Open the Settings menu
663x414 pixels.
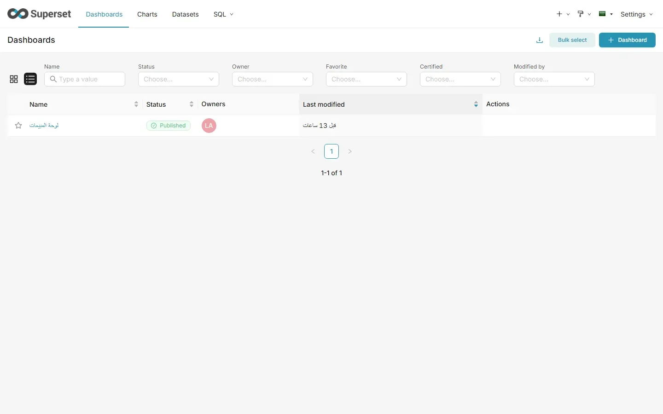(637, 14)
